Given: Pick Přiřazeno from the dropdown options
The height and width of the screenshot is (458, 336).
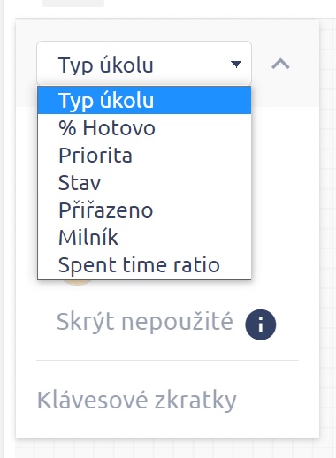Looking at the screenshot, I should [x=144, y=210].
